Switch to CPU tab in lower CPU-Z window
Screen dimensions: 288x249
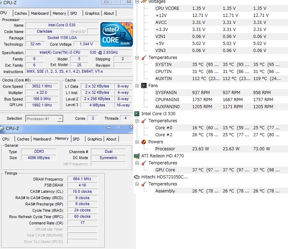pyautogui.click(x=6, y=139)
